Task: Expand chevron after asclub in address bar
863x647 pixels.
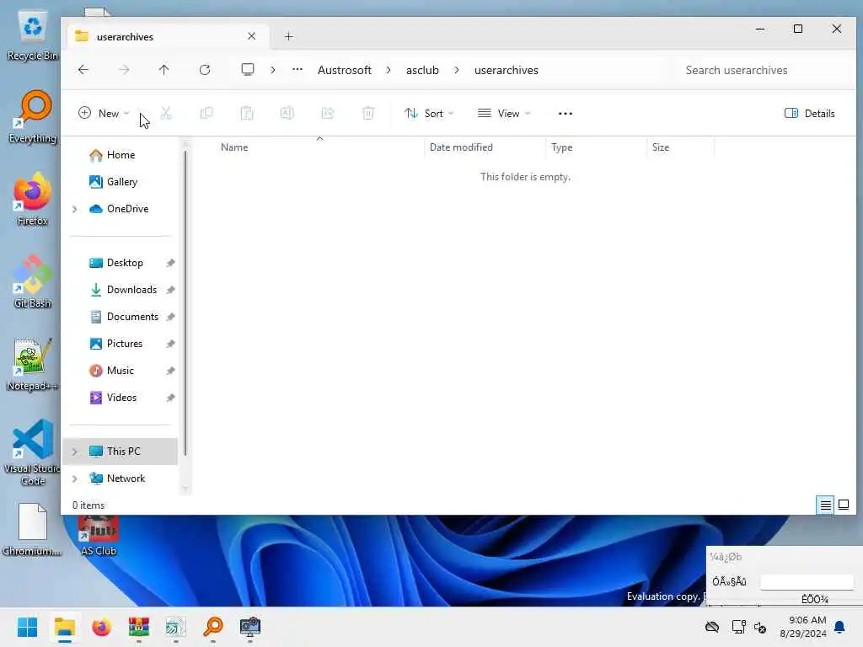Action: pyautogui.click(x=457, y=70)
